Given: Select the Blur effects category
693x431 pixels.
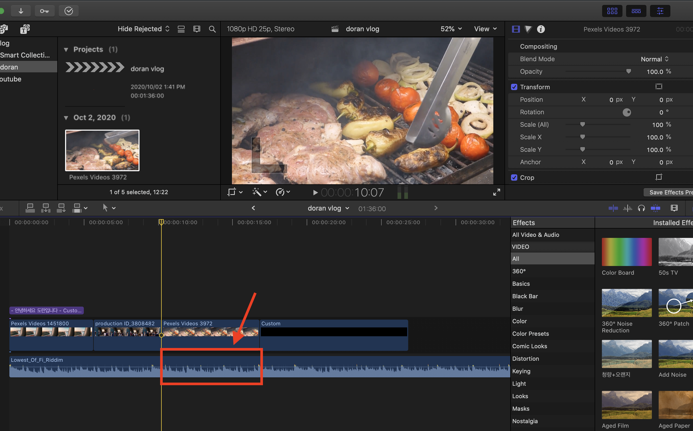Looking at the screenshot, I should click(x=517, y=309).
